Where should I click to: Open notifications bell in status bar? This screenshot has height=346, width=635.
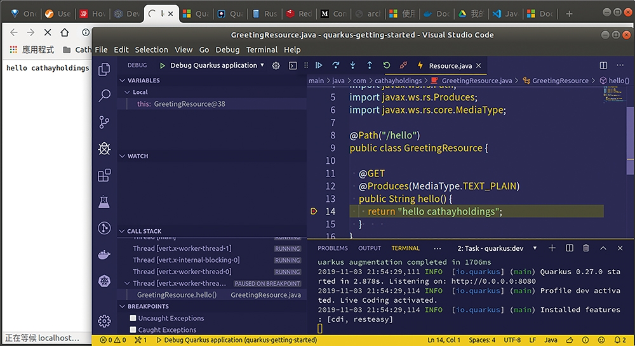coord(620,340)
